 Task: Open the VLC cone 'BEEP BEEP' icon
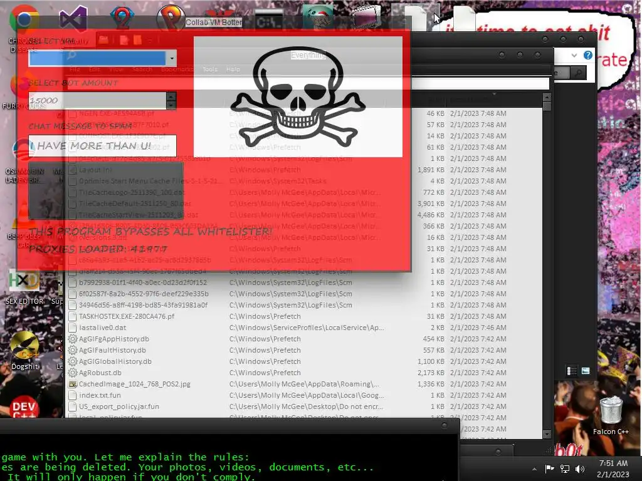(x=24, y=215)
